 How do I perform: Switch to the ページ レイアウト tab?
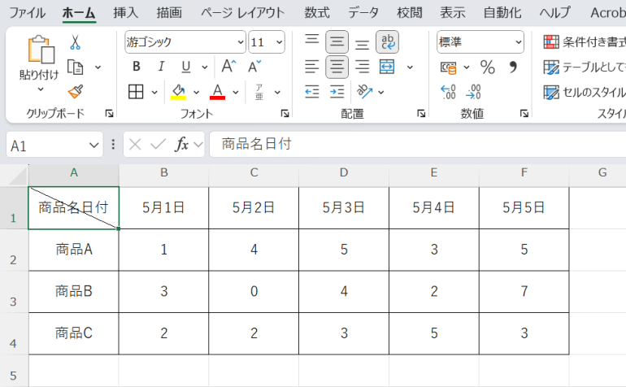pyautogui.click(x=243, y=13)
